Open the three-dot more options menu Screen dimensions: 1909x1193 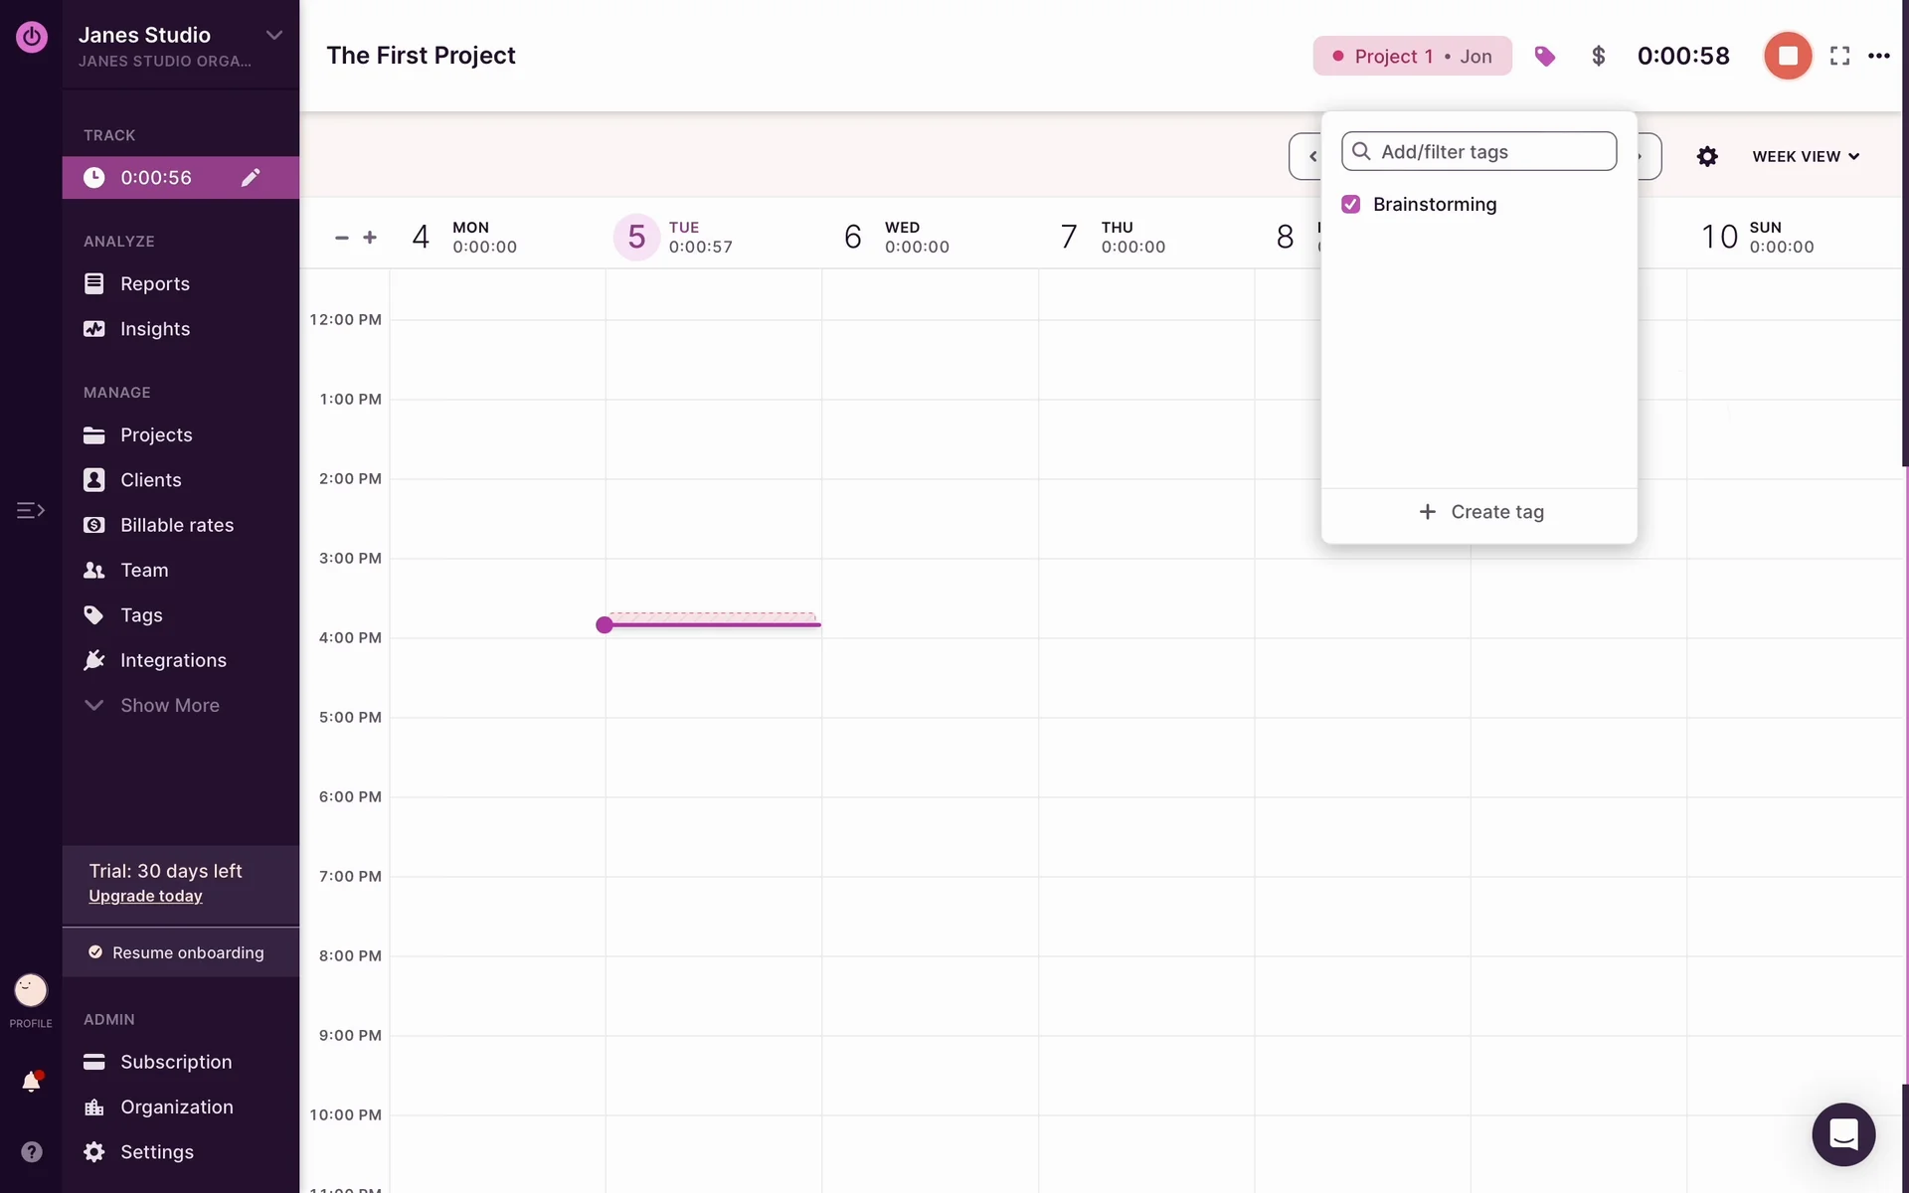coord(1878,57)
